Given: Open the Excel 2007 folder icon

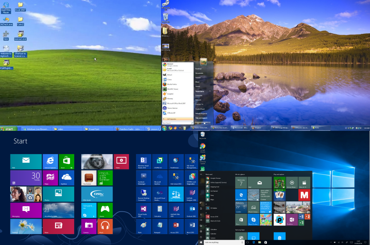Looking at the screenshot, I should pos(20,7).
